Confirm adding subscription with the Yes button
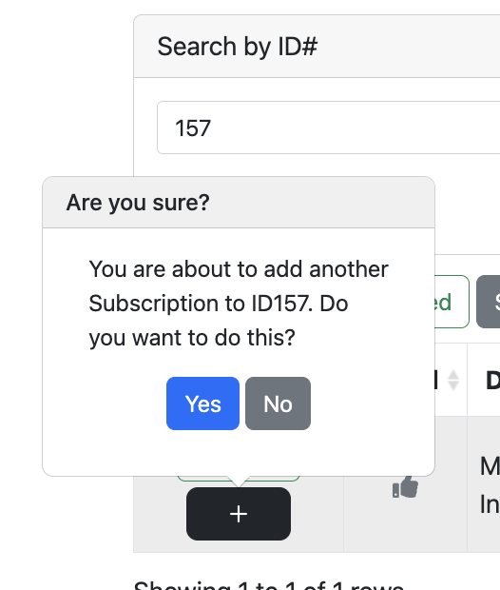This screenshot has width=500, height=590. [202, 403]
